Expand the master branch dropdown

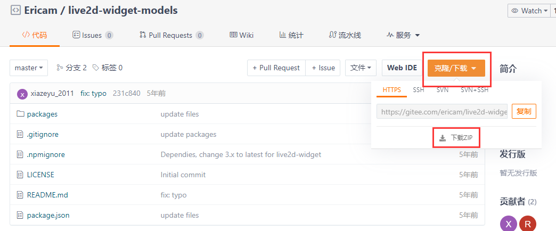coord(29,68)
